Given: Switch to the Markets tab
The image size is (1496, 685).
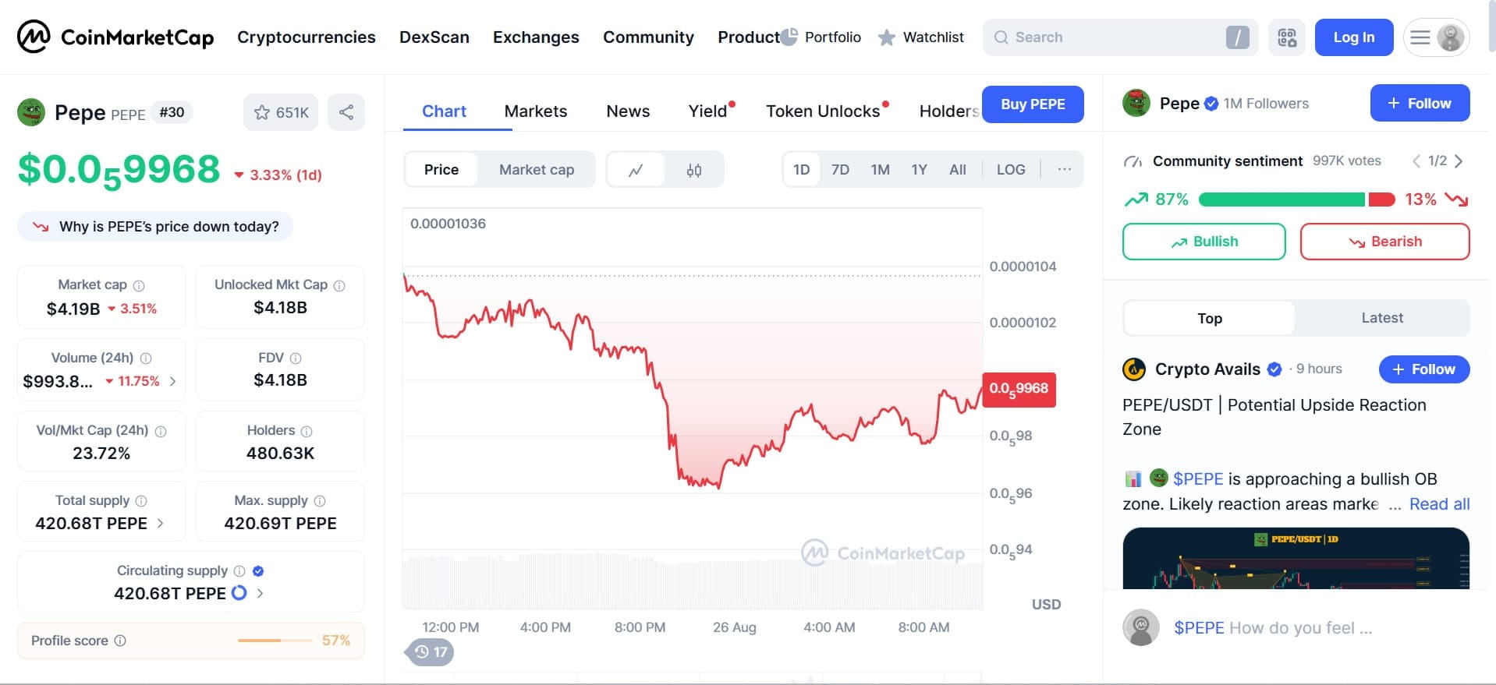Looking at the screenshot, I should coord(536,111).
